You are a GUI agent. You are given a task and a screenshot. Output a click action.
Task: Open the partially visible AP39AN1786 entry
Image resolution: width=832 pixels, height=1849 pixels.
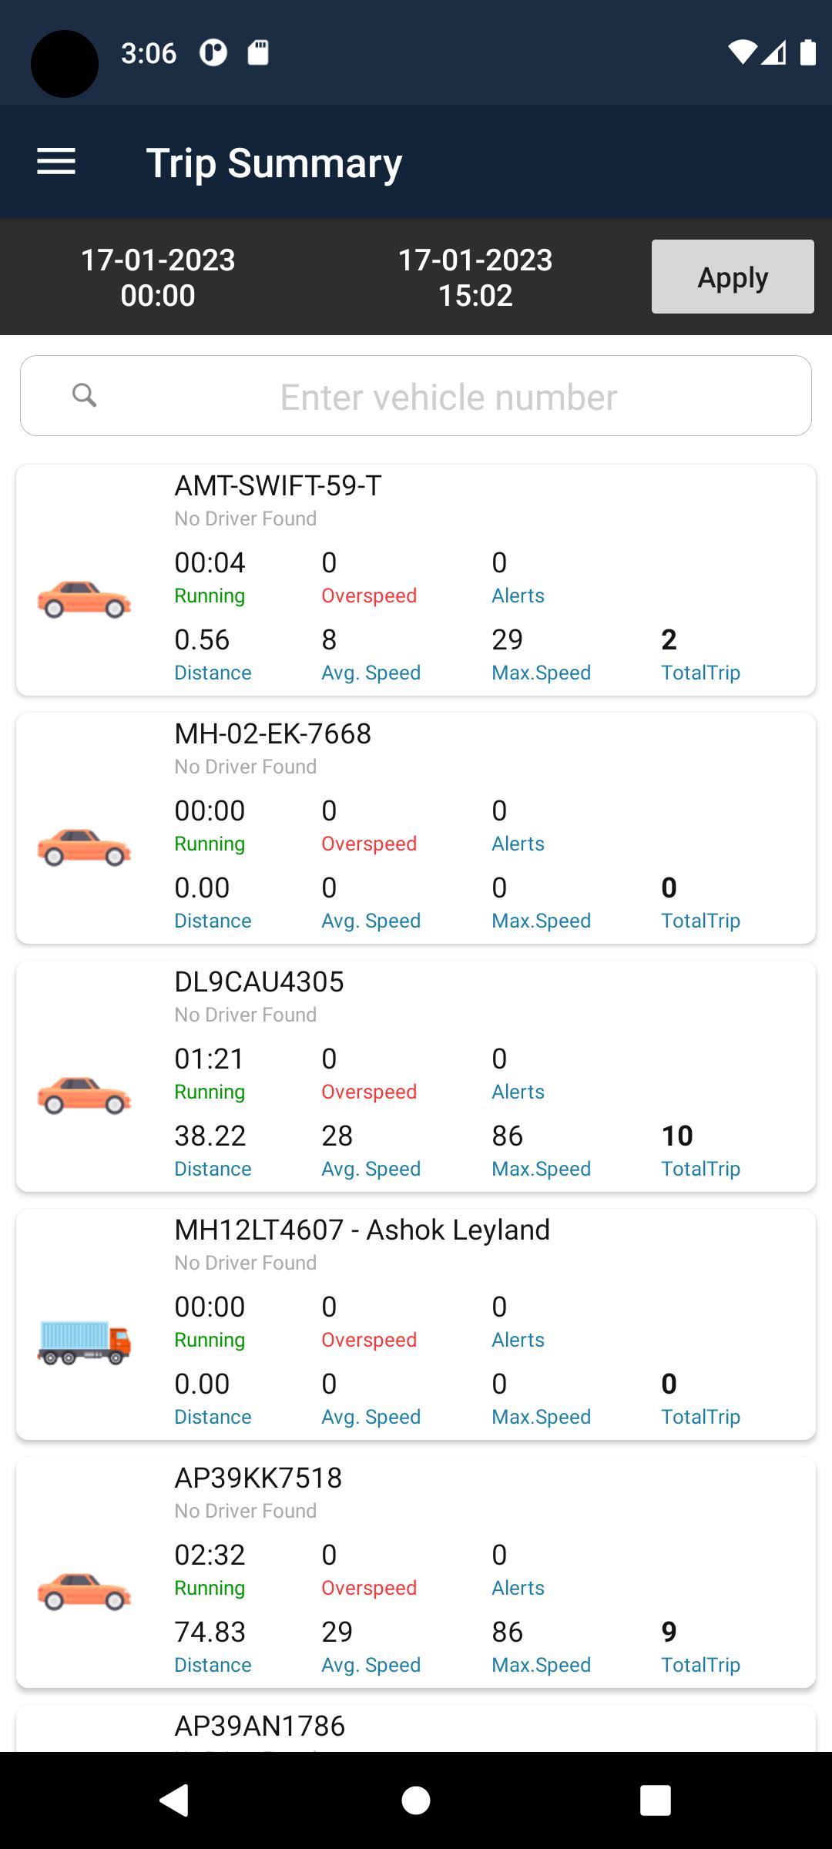click(260, 1727)
